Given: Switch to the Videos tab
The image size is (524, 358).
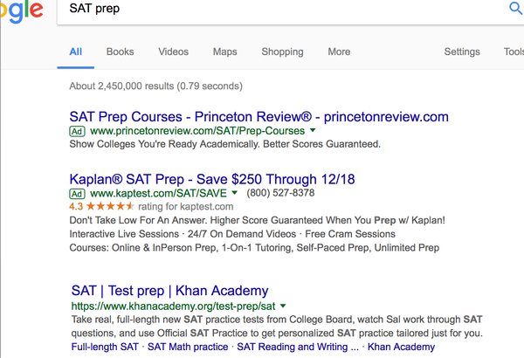Looking at the screenshot, I should coord(173,52).
